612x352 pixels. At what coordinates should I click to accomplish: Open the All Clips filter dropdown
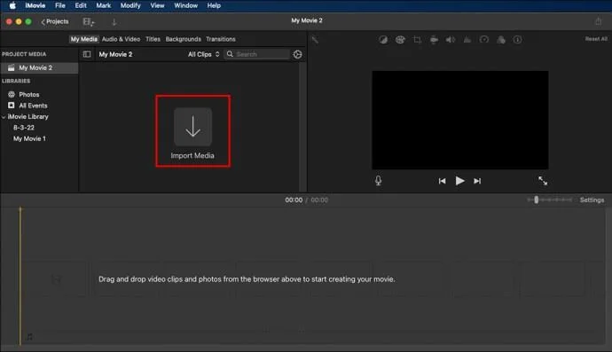[204, 54]
